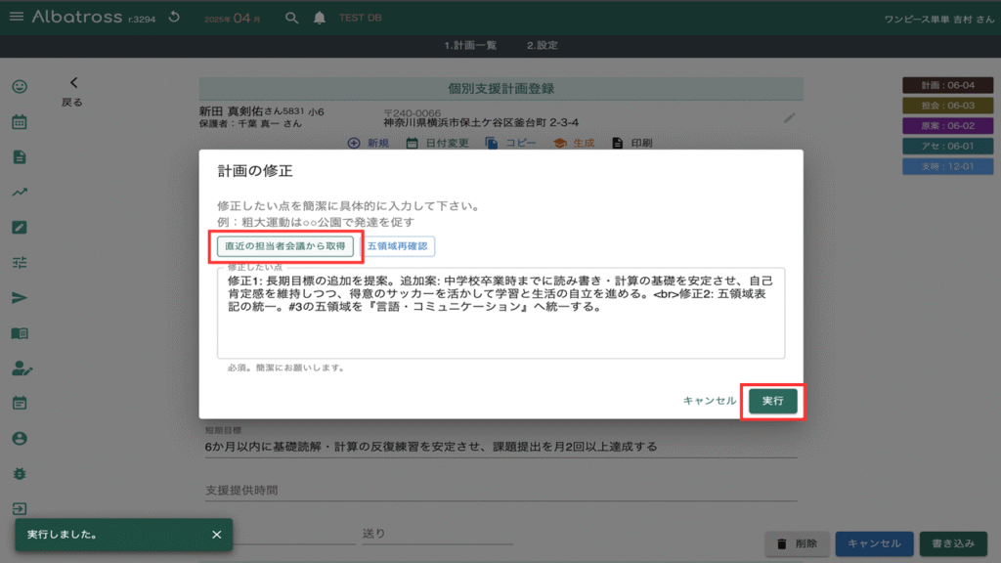Dismiss the 実行しました notification

216,535
